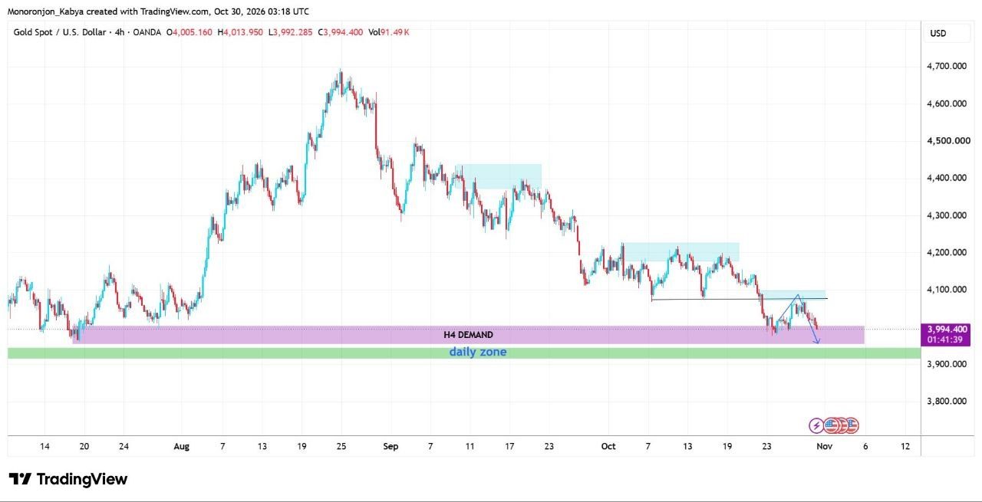
Task: Select the open value O4,005.160
Action: [190, 32]
